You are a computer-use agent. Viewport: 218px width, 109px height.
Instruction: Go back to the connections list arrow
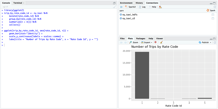(x=121, y=7)
